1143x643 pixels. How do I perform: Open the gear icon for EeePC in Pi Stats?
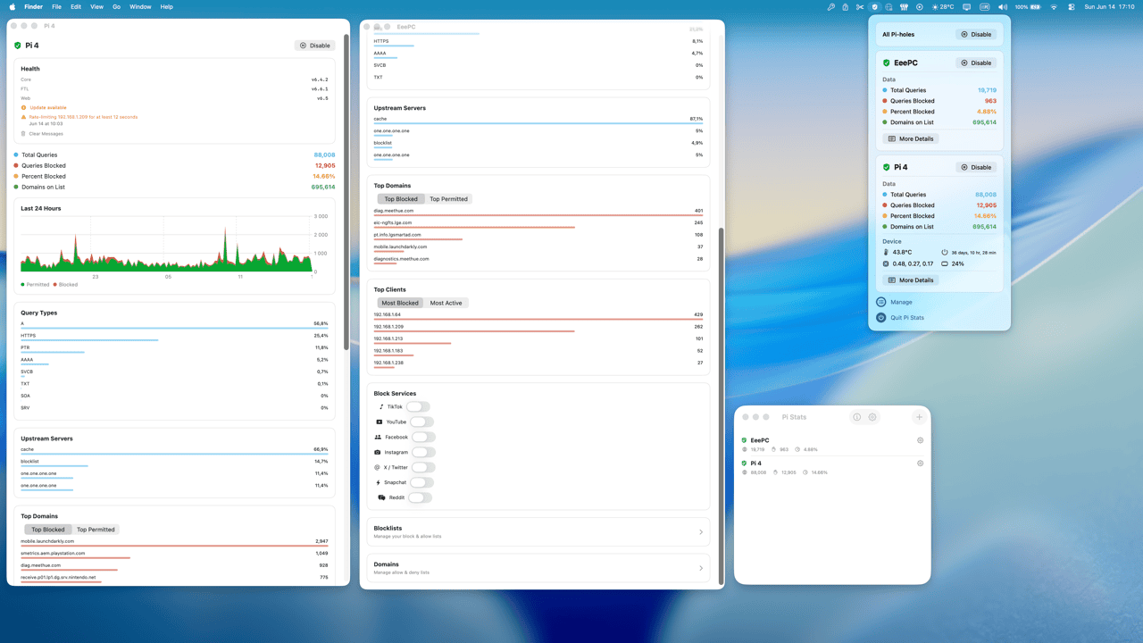(x=920, y=440)
